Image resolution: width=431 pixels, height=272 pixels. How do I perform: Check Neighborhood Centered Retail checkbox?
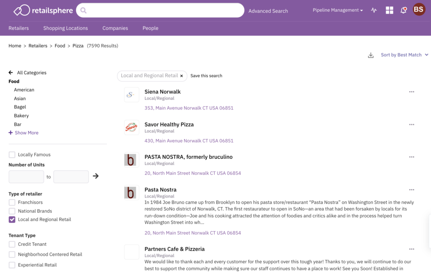pyautogui.click(x=12, y=254)
